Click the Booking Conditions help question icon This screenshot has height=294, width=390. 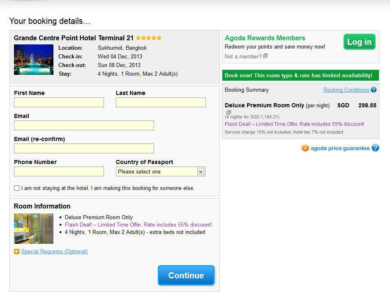point(373,90)
